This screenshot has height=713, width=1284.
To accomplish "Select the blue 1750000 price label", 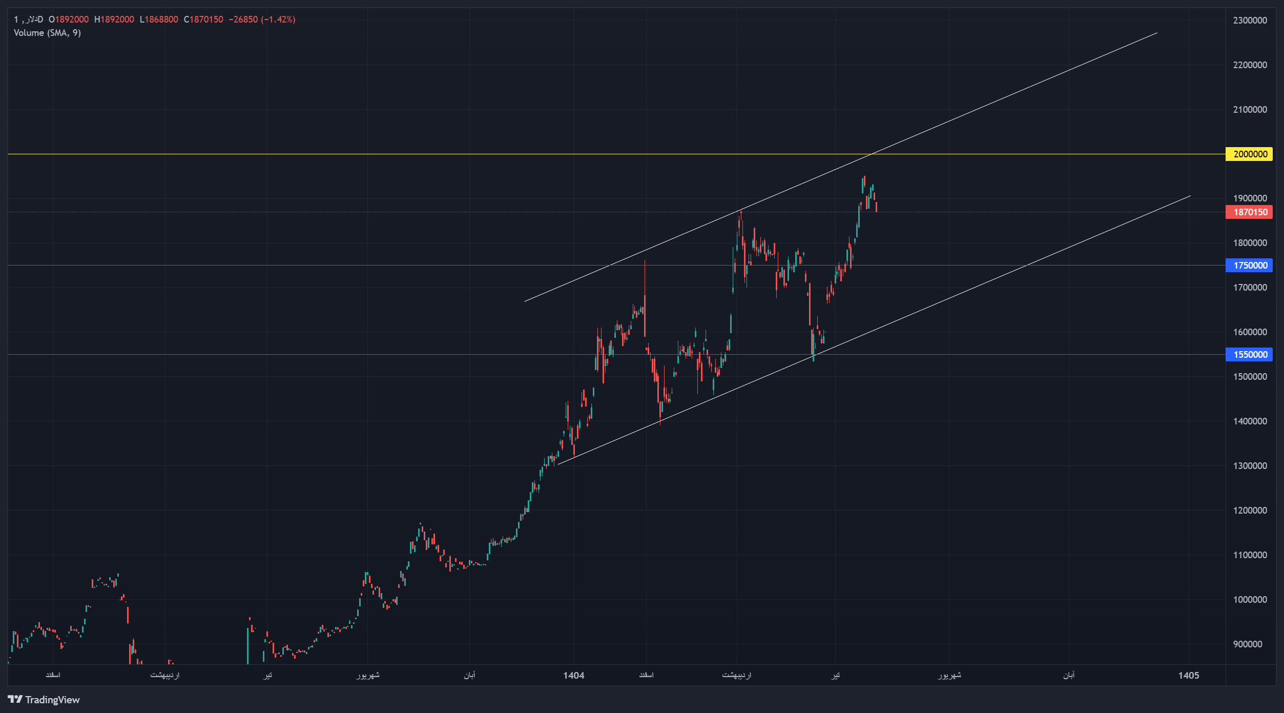I will (1249, 266).
